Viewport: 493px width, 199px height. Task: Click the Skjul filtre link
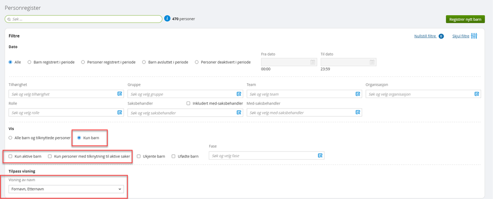pyautogui.click(x=460, y=36)
